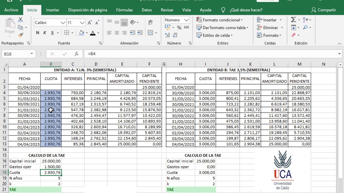The height and width of the screenshot is (193, 344).
Task: Toggle italic K formatting
Action: tap(45, 33)
